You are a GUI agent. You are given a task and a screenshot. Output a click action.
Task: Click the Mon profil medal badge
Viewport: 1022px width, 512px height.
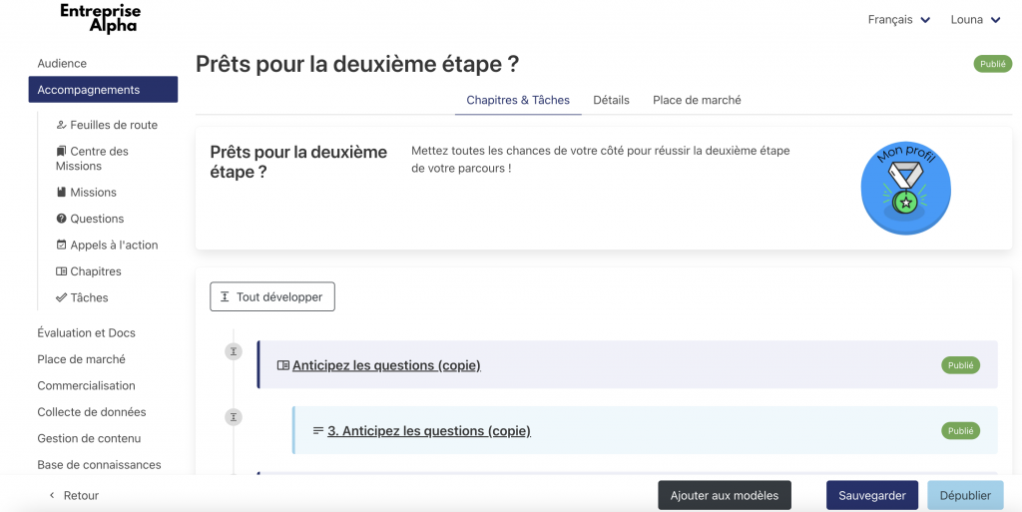click(905, 189)
